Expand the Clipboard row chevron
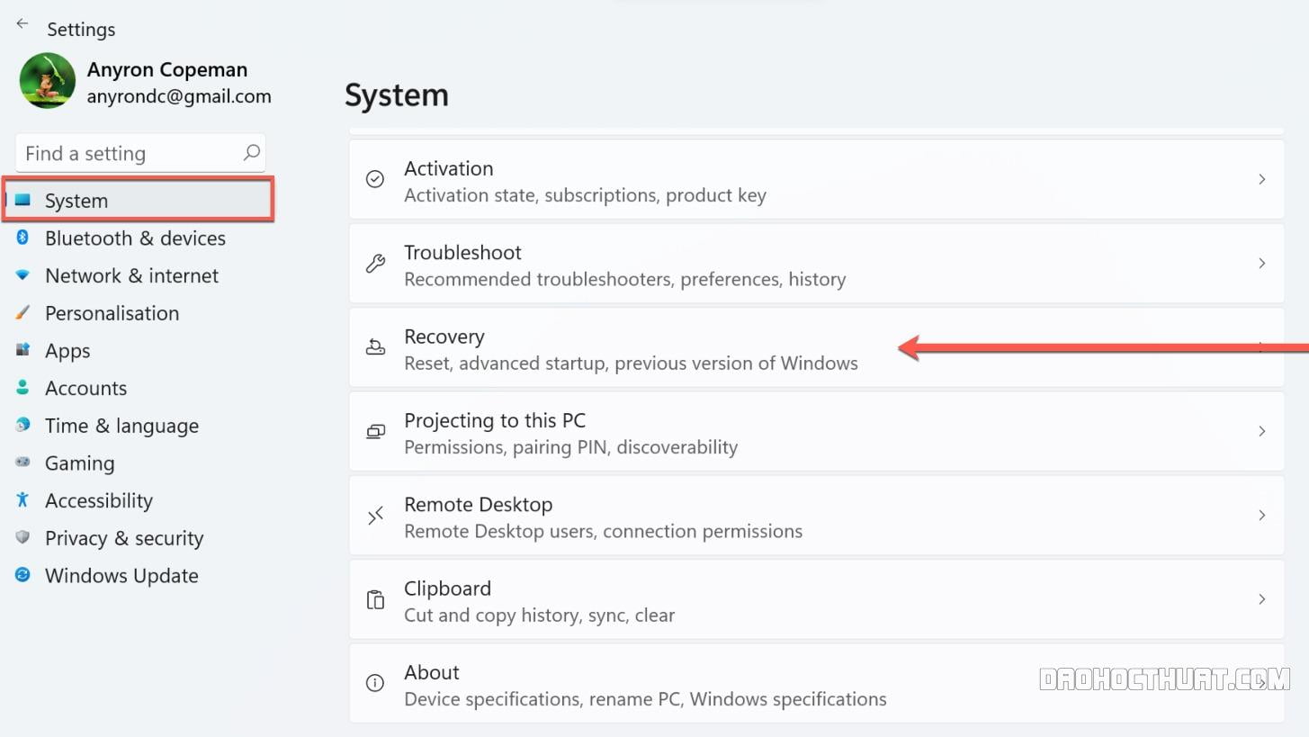Viewport: 1309px width, 737px height. [x=1261, y=599]
